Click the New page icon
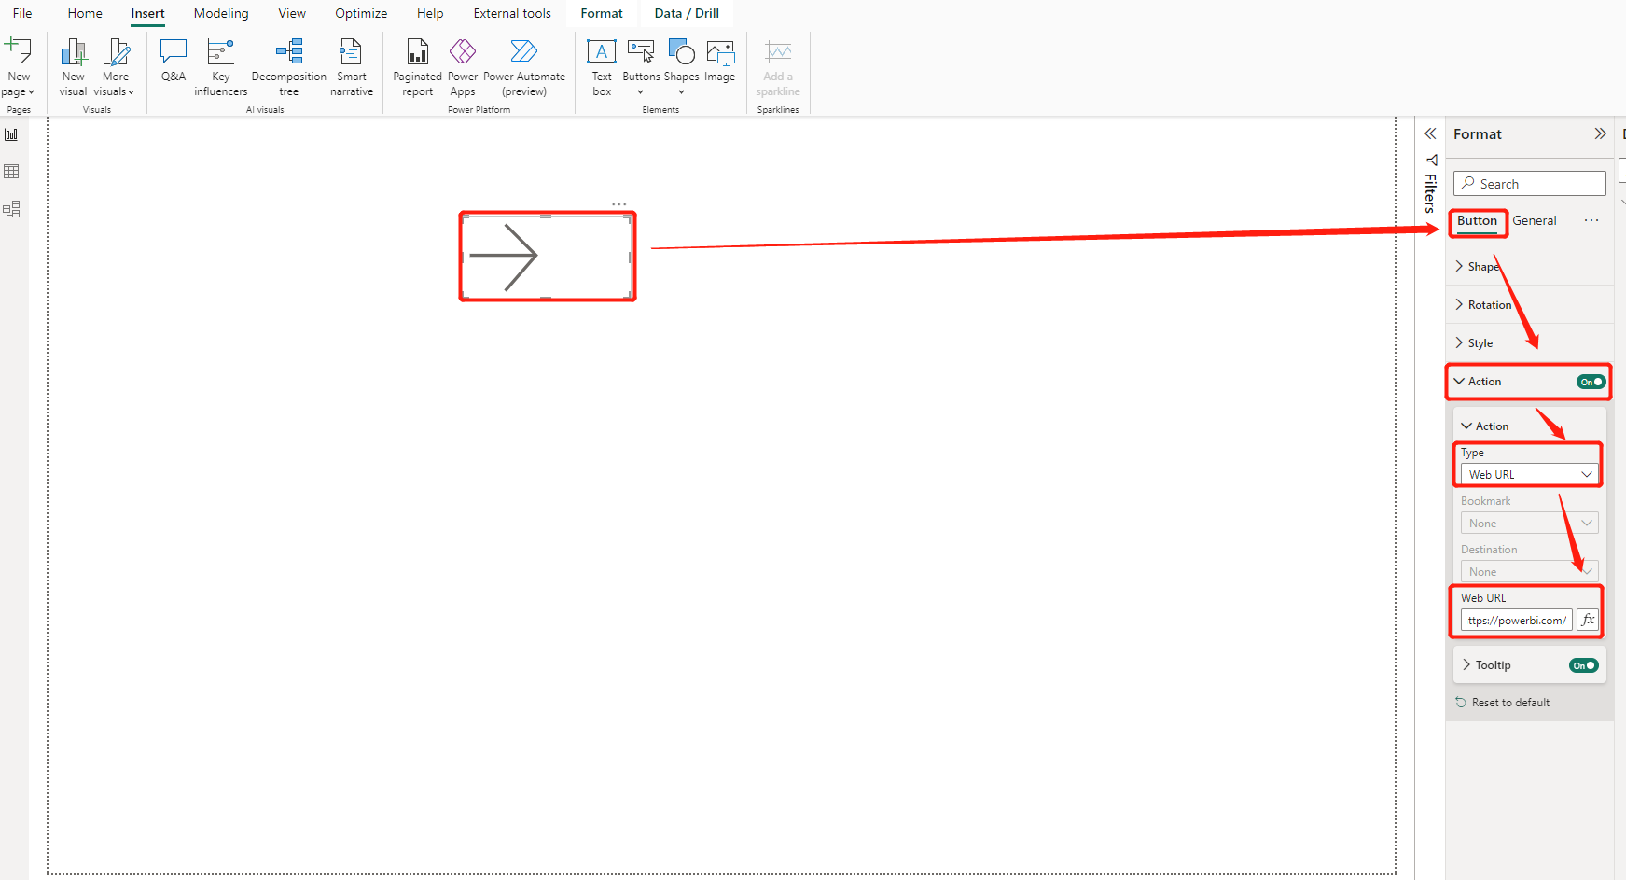 click(19, 50)
